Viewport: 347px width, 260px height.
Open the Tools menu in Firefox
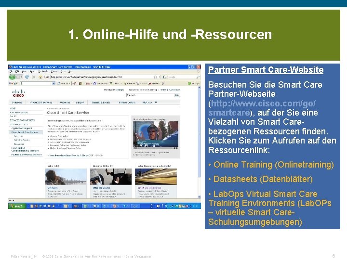[x=63, y=71]
